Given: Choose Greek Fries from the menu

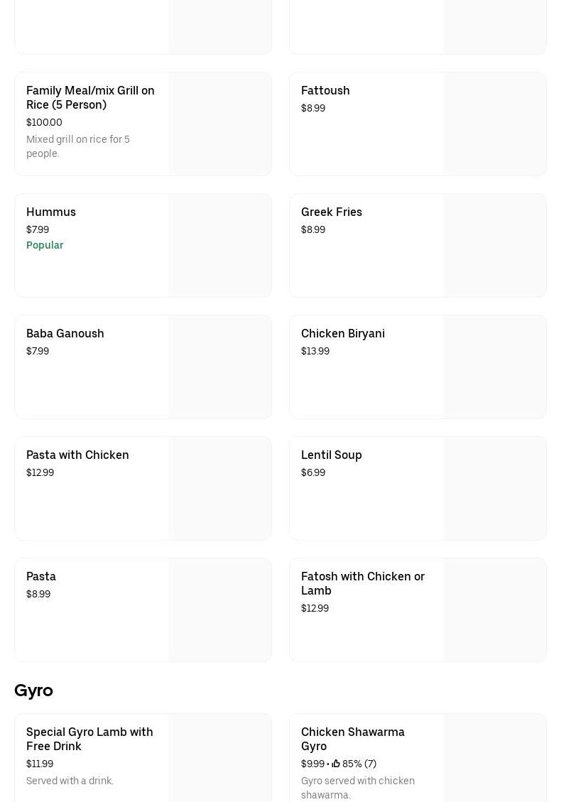Looking at the screenshot, I should [x=331, y=212].
